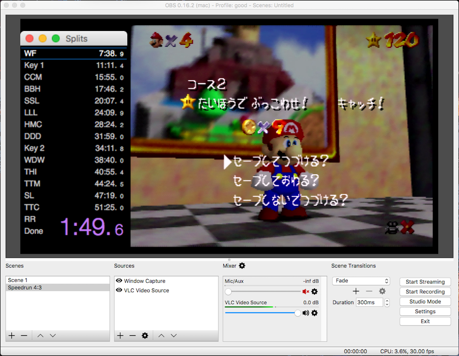Click the Splits window title in preview
Image resolution: width=459 pixels, height=356 pixels.
(x=76, y=38)
